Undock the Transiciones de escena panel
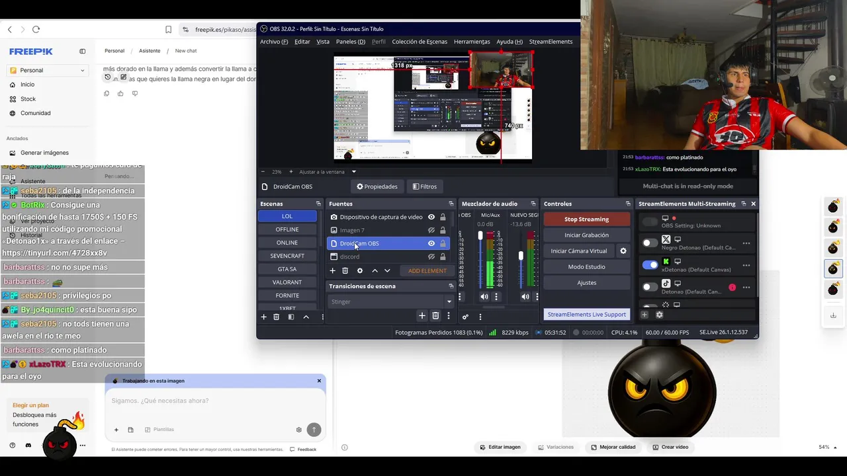 (451, 286)
